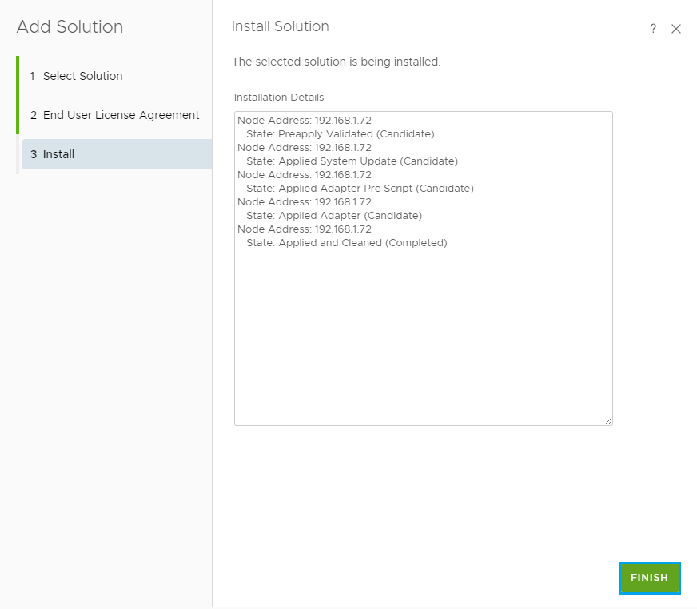Click the Install Solution heading

pos(280,26)
